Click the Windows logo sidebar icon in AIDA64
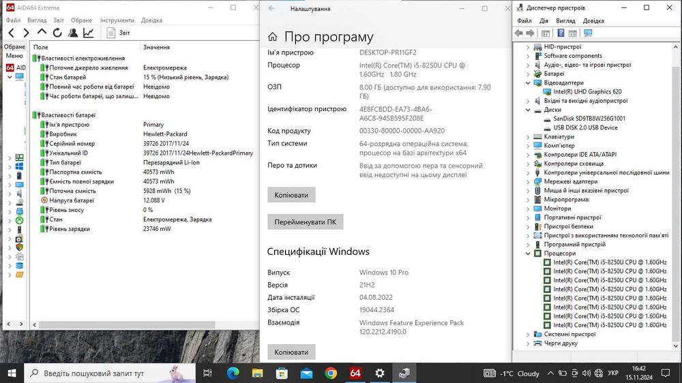The image size is (682, 383). pyautogui.click(x=20, y=166)
